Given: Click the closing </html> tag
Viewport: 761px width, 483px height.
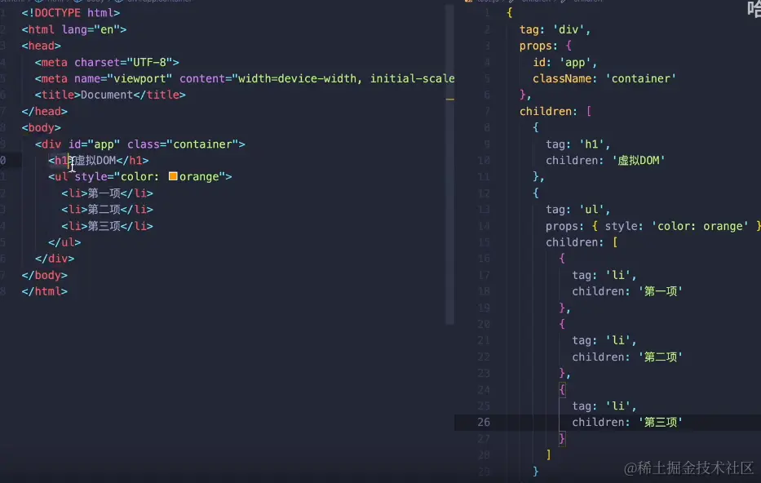Looking at the screenshot, I should pos(45,292).
